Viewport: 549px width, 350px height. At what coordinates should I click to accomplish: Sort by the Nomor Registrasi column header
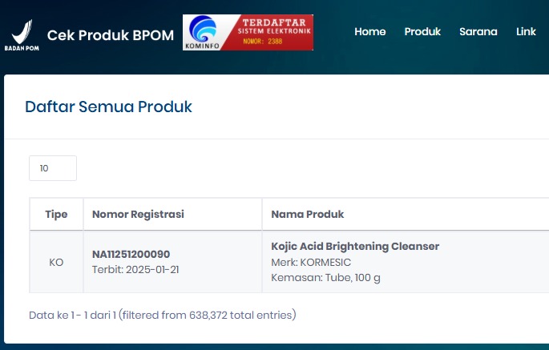coord(138,215)
